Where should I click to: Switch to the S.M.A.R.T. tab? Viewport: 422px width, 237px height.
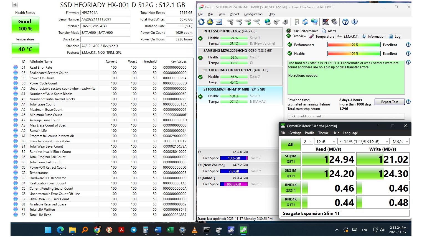[348, 37]
